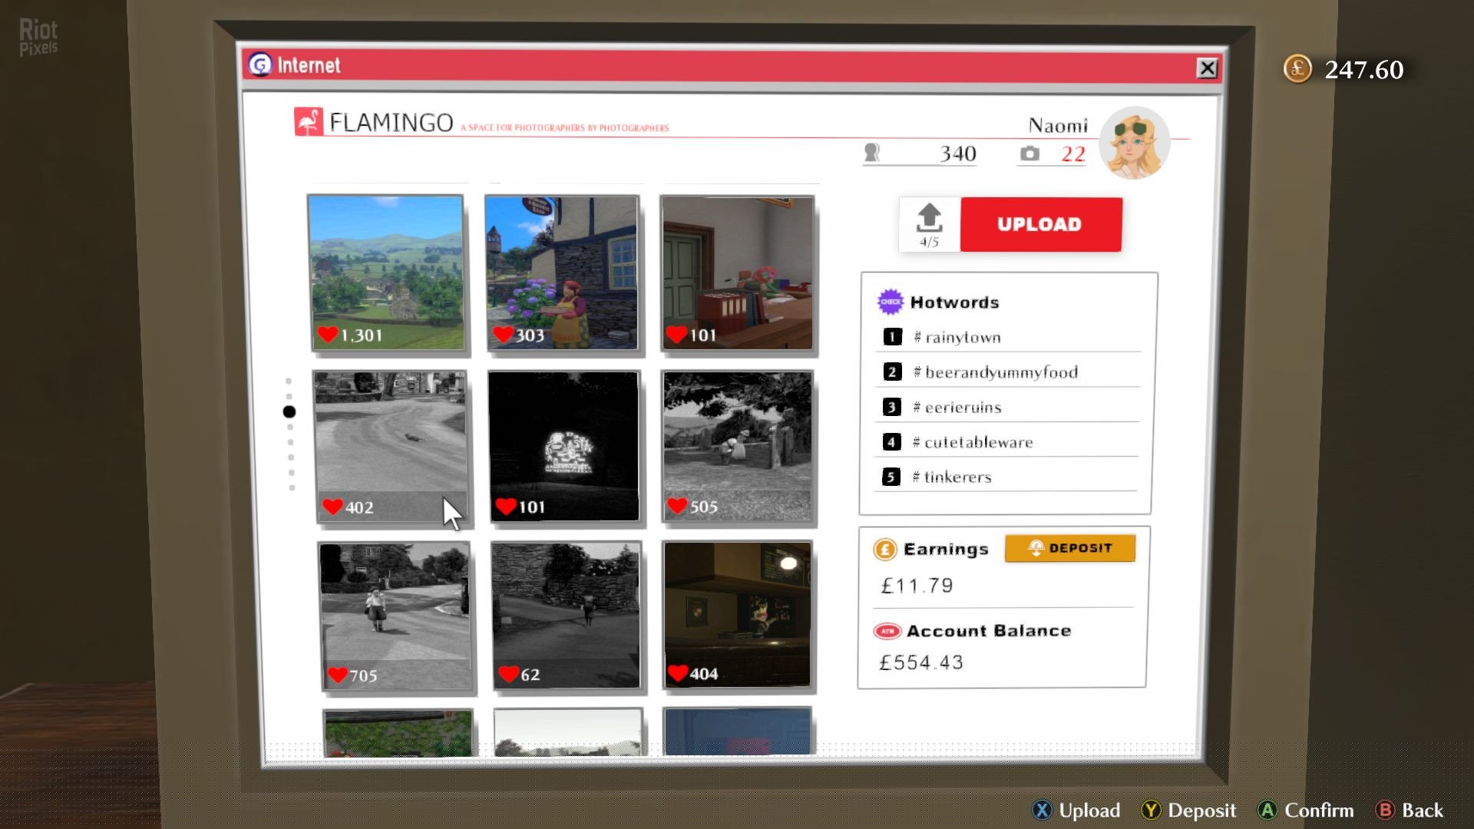
Task: Click the A Confirm controller prompt
Action: click(x=1306, y=811)
